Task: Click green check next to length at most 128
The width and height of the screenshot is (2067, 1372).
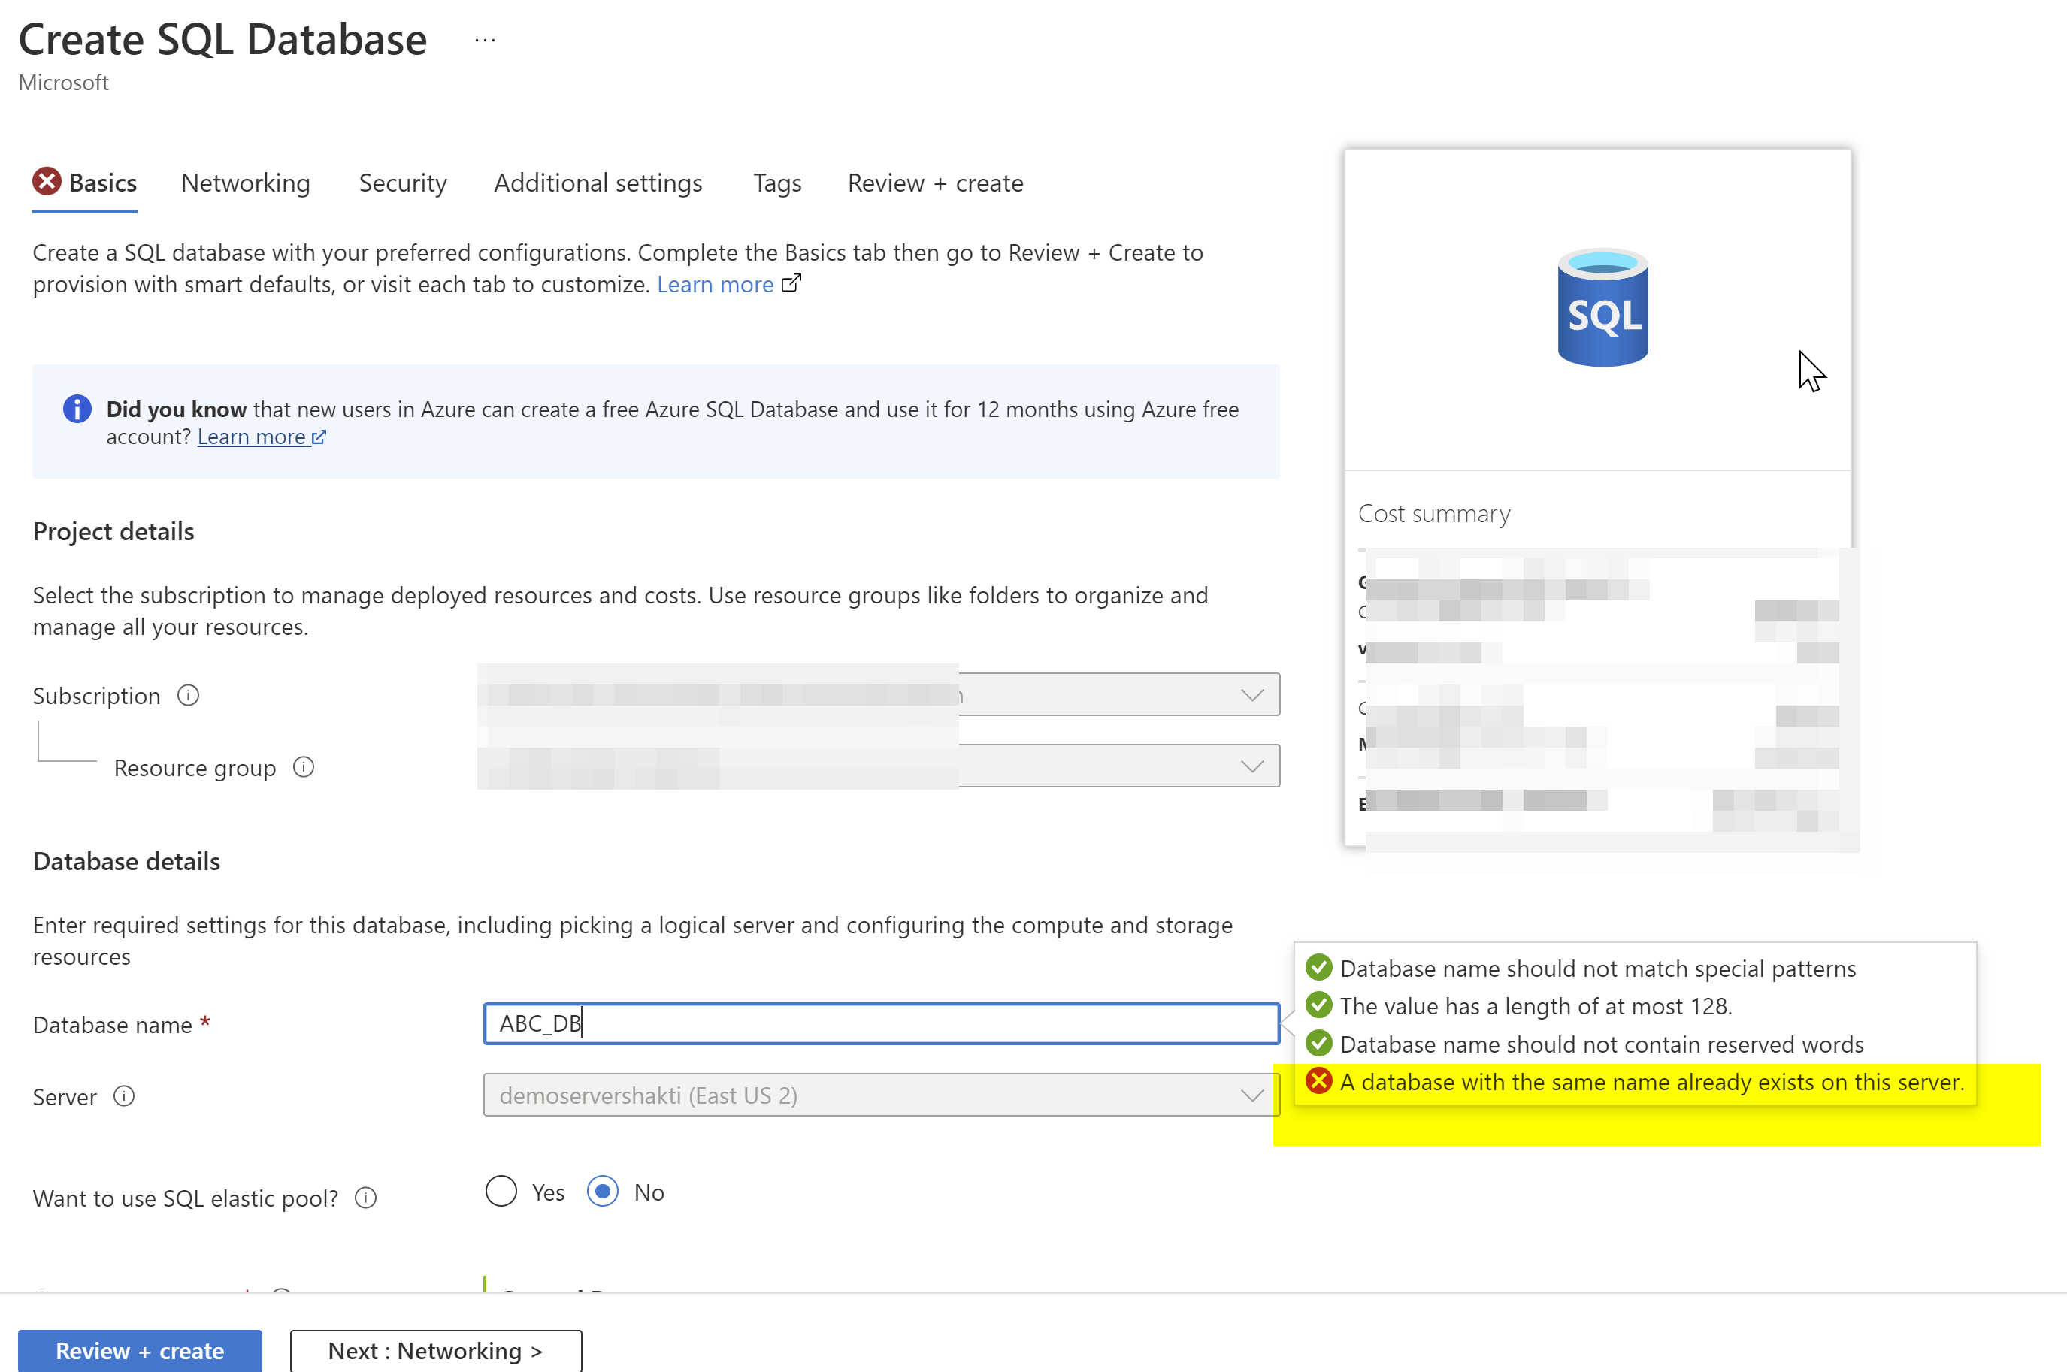Action: 1319,1005
